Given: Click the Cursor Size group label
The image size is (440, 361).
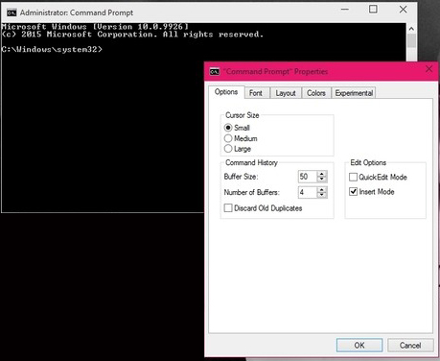Looking at the screenshot, I should click(243, 115).
